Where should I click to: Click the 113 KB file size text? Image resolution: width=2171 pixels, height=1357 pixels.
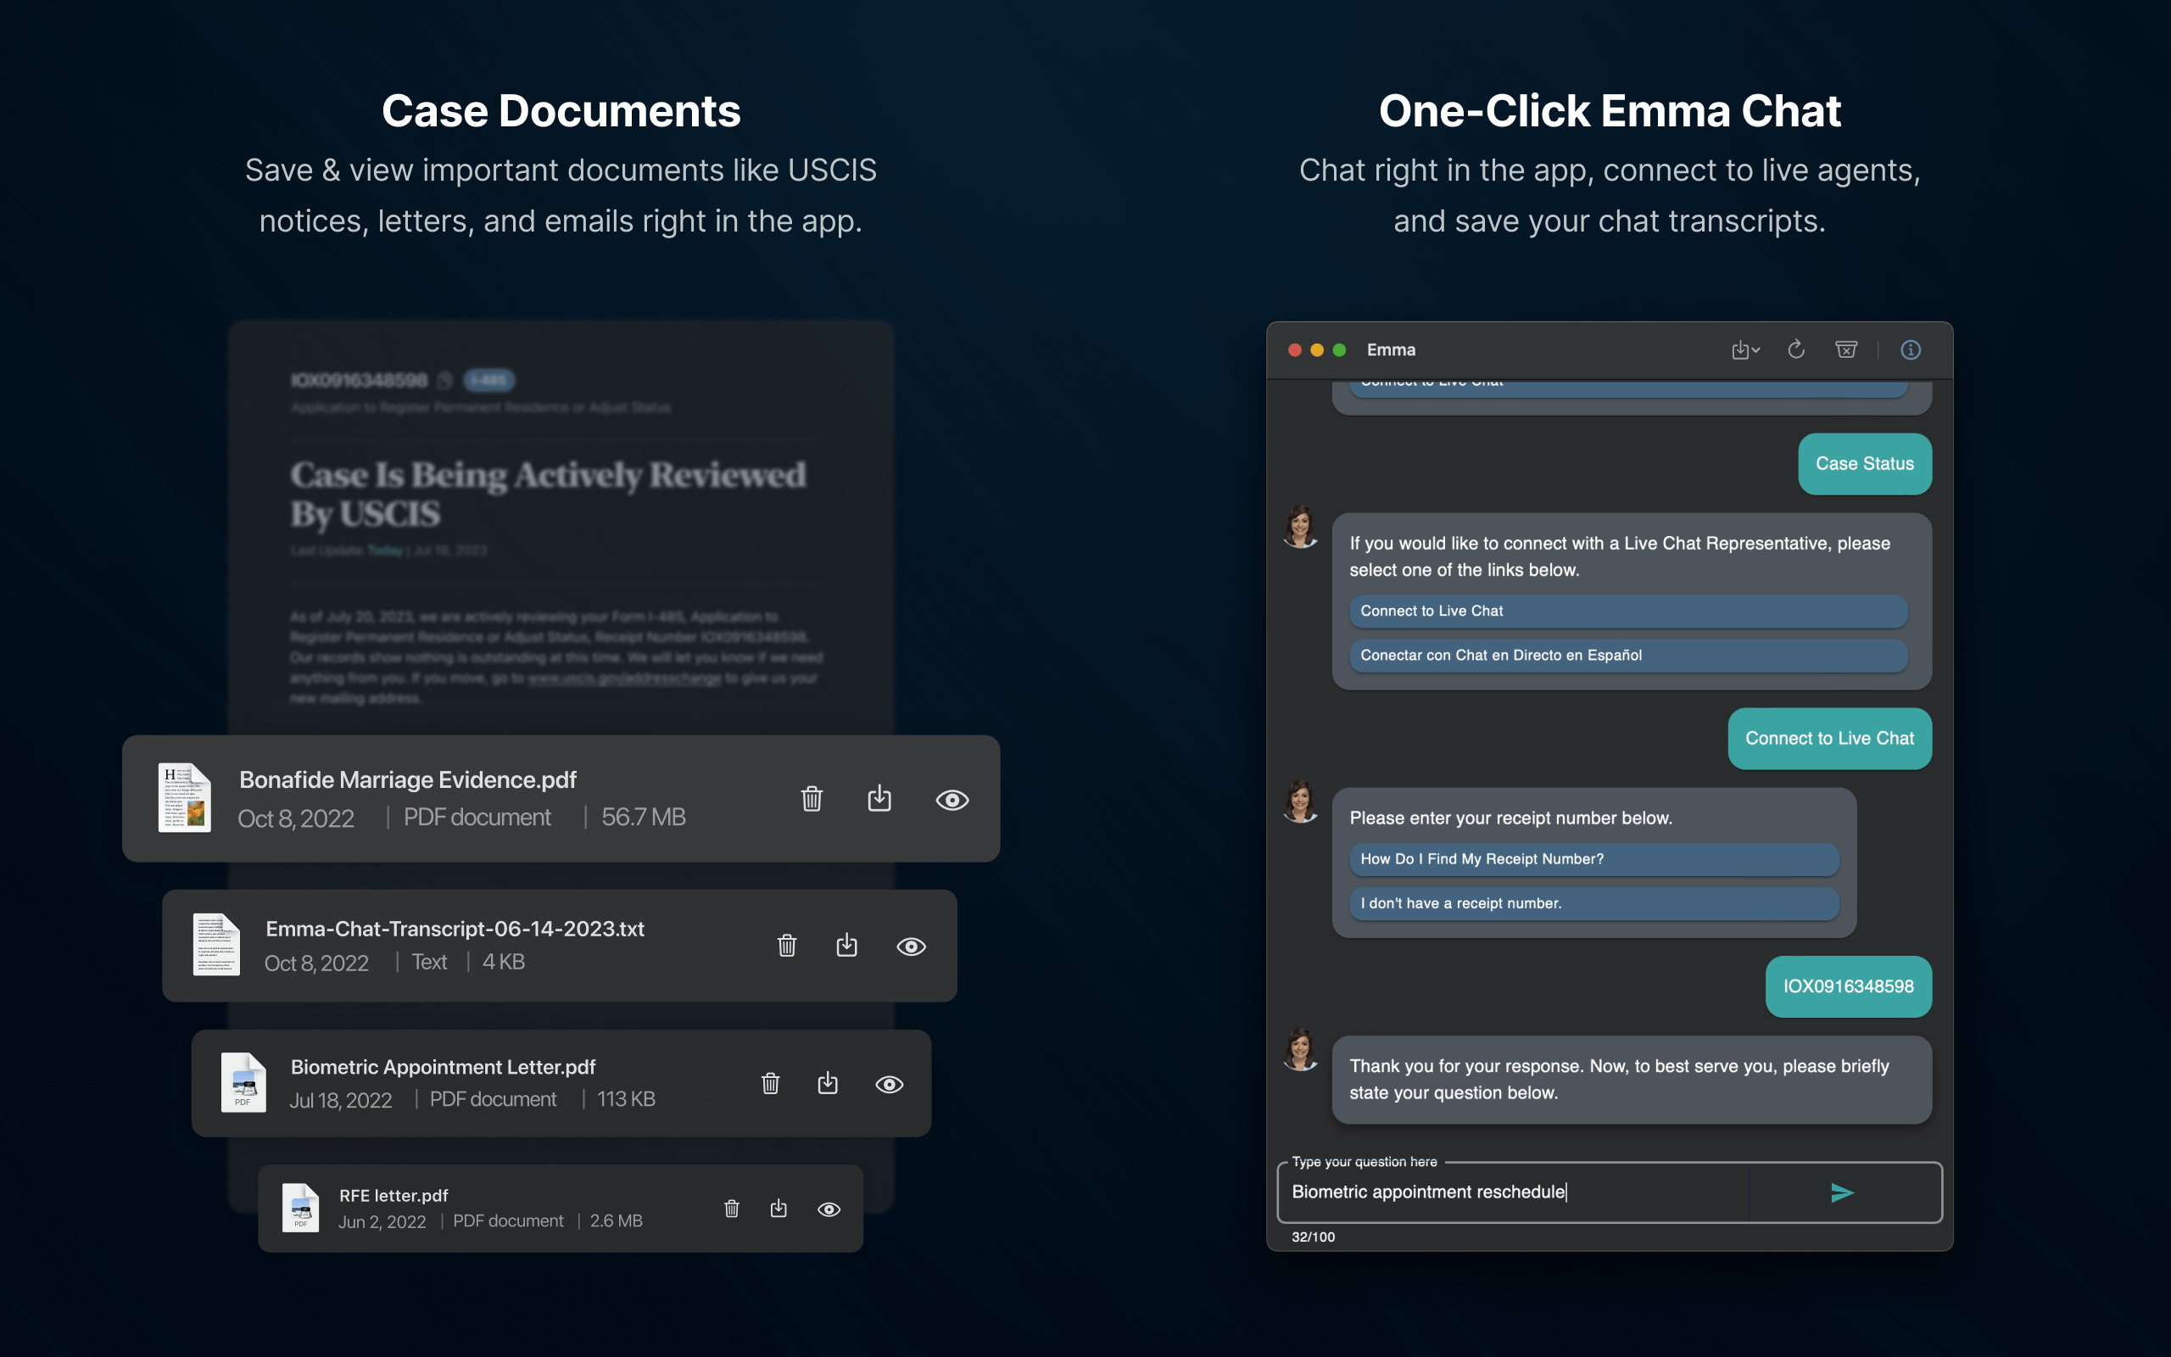[x=626, y=1099]
